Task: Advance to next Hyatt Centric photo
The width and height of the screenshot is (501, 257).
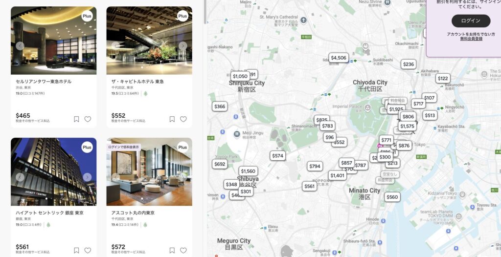Action: [x=87, y=177]
